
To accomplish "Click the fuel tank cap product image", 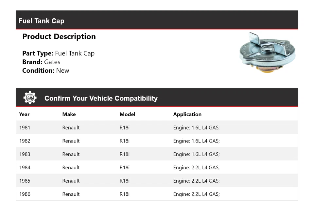I will pyautogui.click(x=267, y=52).
